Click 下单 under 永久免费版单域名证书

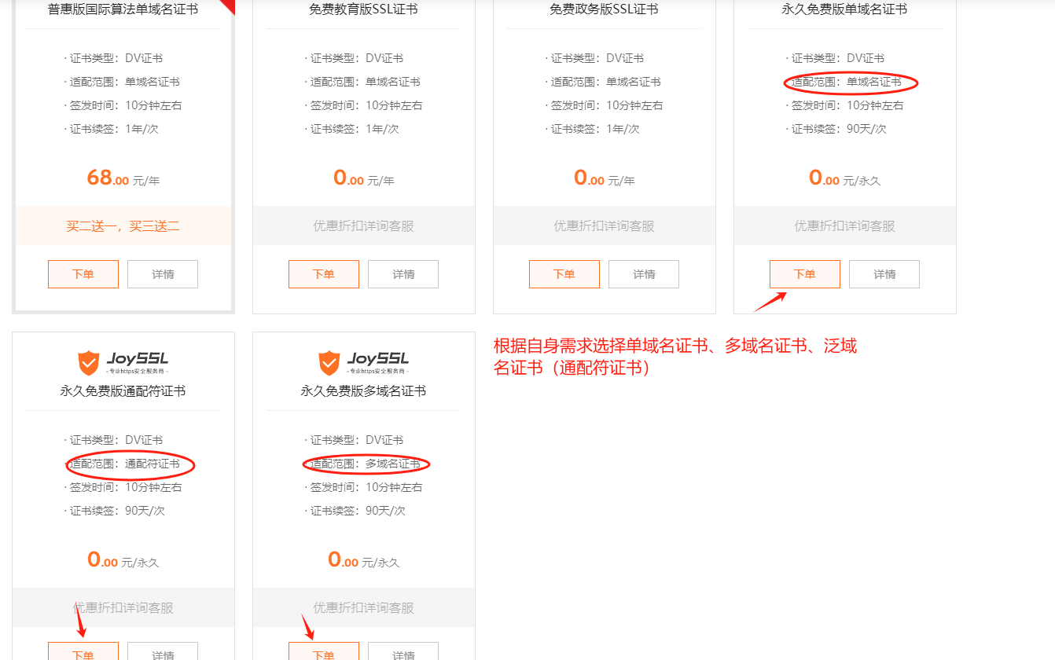[805, 274]
